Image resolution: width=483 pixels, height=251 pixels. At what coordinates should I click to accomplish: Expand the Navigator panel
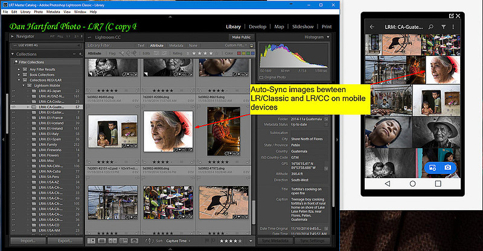click(x=13, y=36)
